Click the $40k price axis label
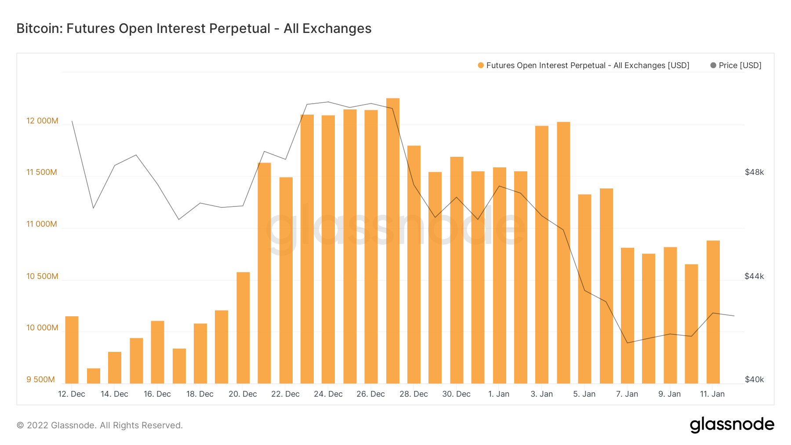Viewport: 791px width, 445px height. click(x=754, y=380)
